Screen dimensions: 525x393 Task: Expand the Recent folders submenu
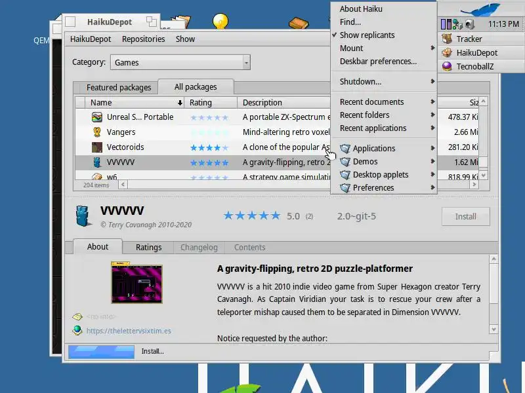[384, 115]
